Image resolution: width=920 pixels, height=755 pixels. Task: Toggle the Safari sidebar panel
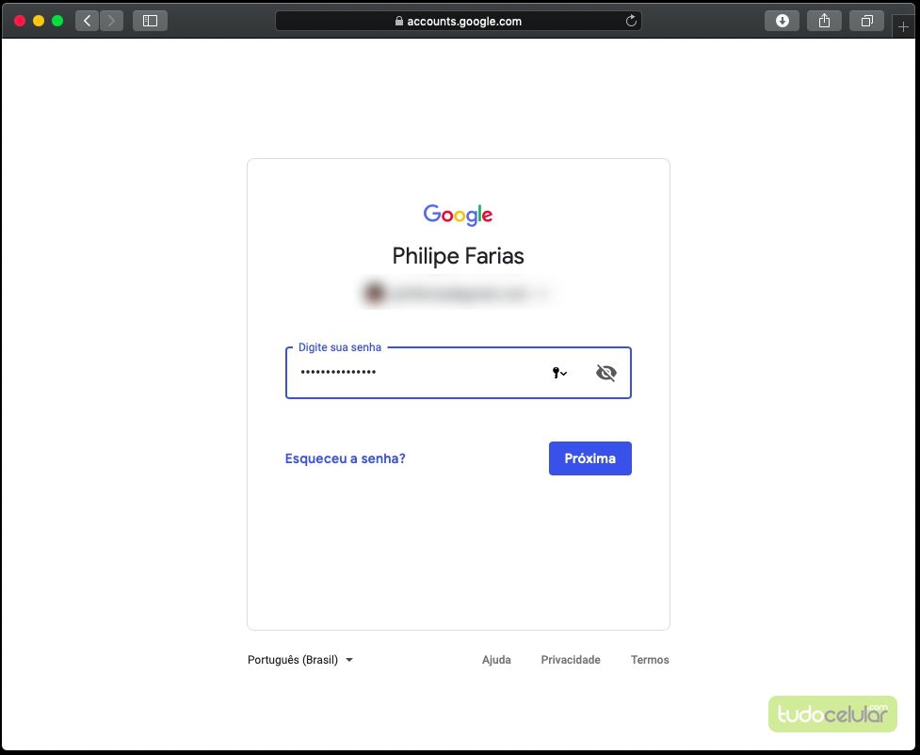point(150,21)
